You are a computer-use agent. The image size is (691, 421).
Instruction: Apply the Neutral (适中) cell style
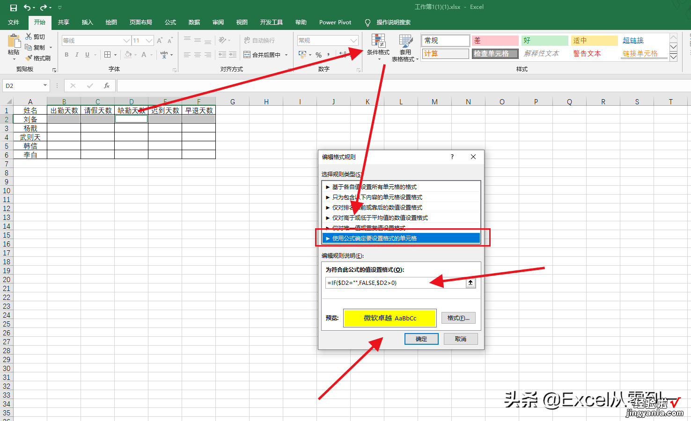pos(594,41)
